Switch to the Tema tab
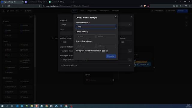This screenshot has height=108, width=192. click(82, 11)
